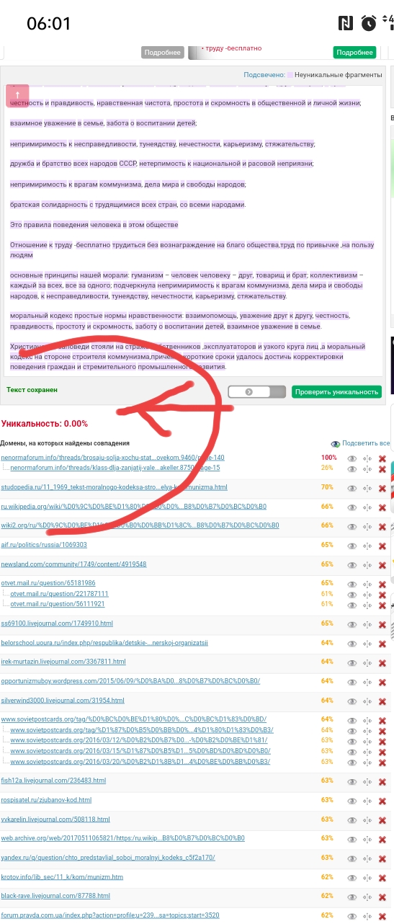Viewport: 394px width, 924px height.
Task: Open www.sovietpostcards.org tag main link
Action: pos(133,719)
